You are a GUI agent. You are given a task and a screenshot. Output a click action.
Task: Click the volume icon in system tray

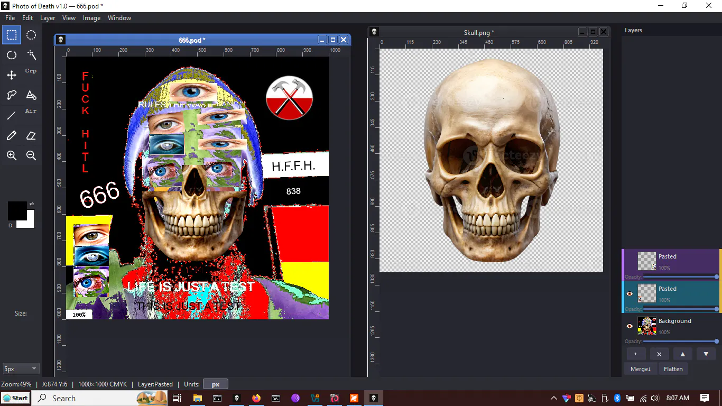click(655, 398)
